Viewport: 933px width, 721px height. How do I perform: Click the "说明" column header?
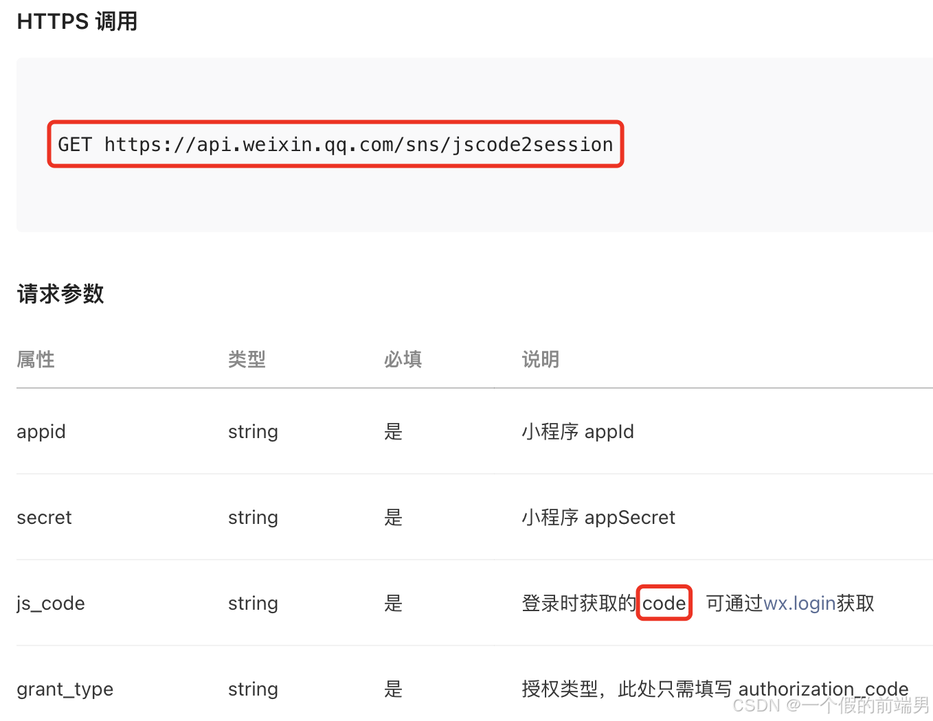point(541,359)
